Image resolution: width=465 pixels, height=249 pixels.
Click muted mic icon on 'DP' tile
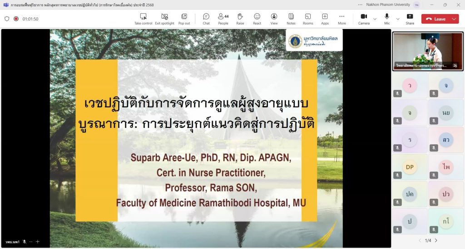click(x=398, y=175)
